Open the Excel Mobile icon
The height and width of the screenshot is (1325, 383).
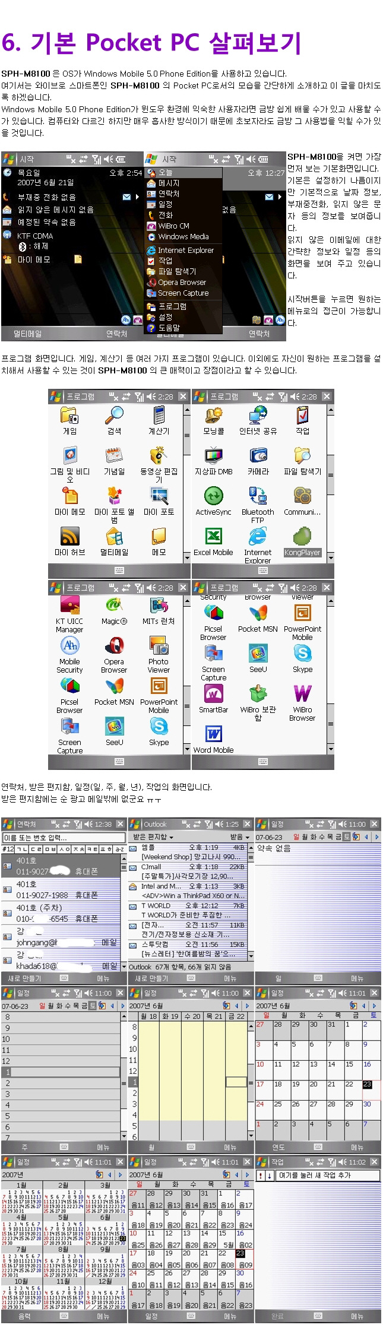(x=214, y=537)
